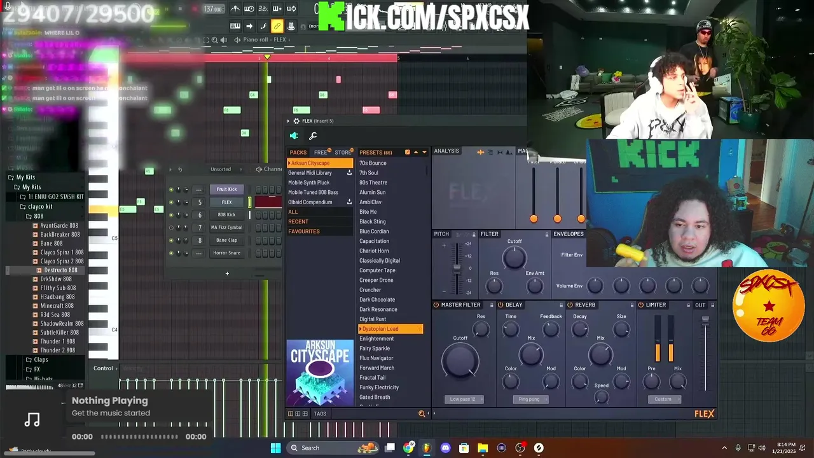This screenshot has width=814, height=458.
Task: Select the 808 Kick channel button
Action: [x=226, y=215]
